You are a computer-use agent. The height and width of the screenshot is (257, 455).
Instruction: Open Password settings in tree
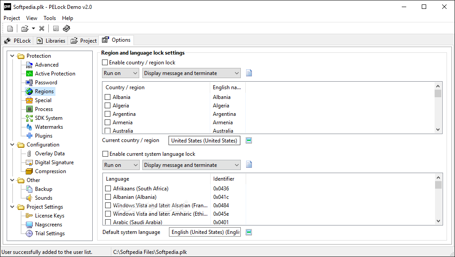click(x=46, y=83)
